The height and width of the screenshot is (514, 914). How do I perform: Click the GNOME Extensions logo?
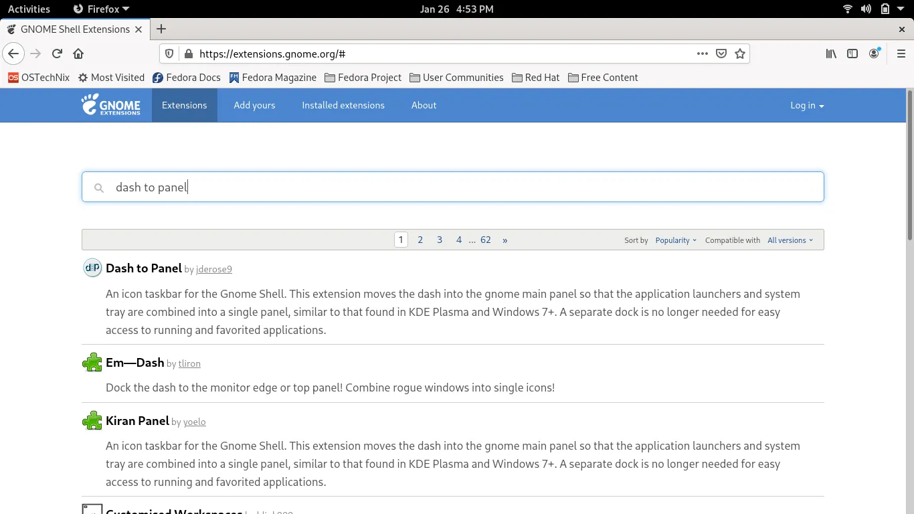tap(111, 105)
